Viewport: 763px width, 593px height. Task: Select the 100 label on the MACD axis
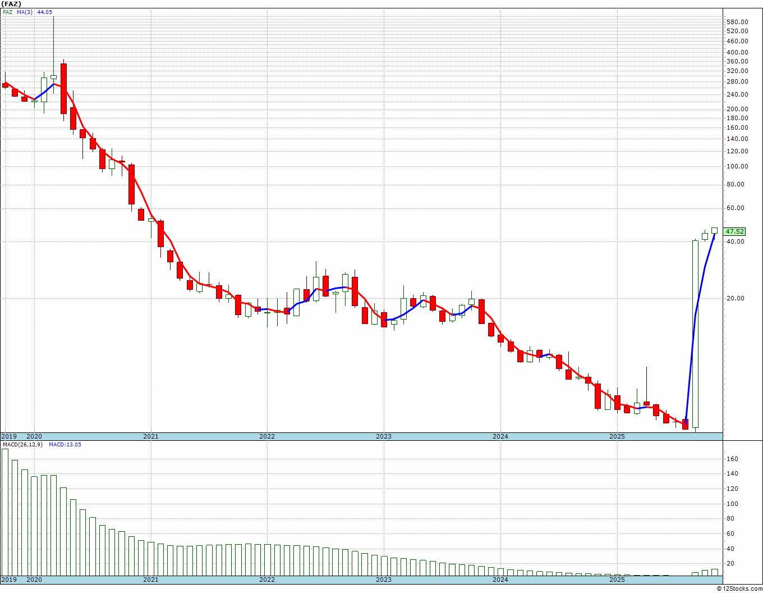tap(733, 504)
